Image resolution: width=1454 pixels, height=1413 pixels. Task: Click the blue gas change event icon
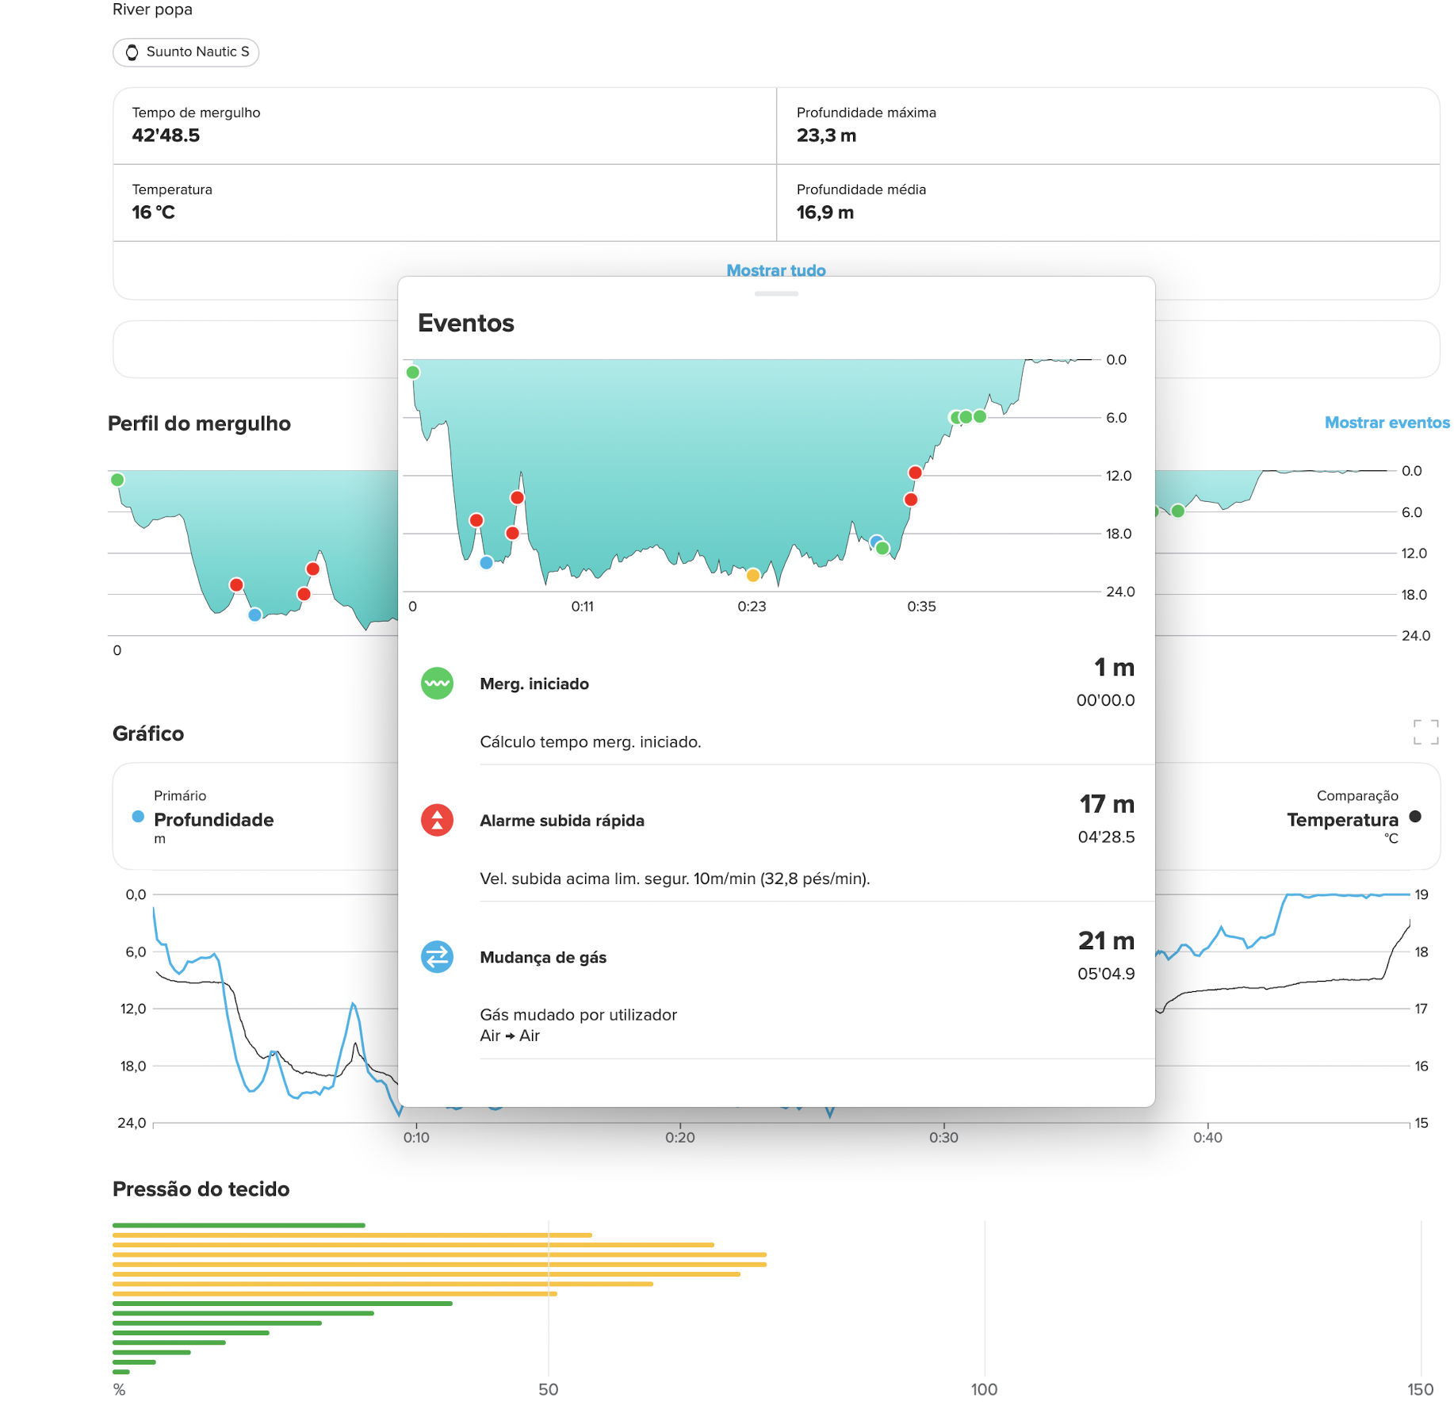(x=437, y=956)
